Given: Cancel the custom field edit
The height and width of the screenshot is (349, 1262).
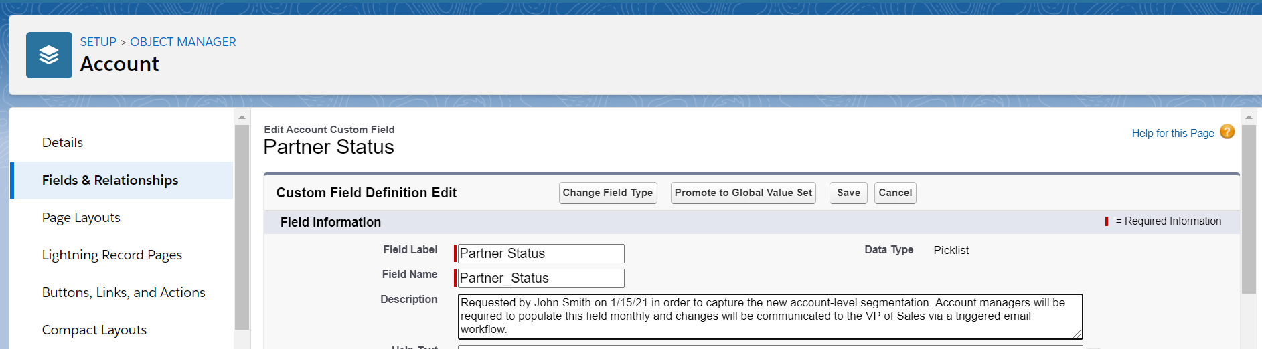Looking at the screenshot, I should point(895,193).
